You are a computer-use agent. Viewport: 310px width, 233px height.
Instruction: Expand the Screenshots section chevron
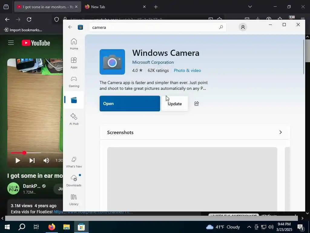click(281, 132)
